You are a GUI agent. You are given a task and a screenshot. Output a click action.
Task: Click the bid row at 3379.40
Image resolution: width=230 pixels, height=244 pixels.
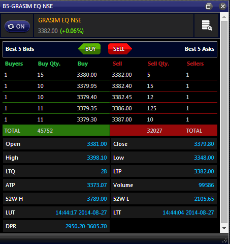(56, 97)
